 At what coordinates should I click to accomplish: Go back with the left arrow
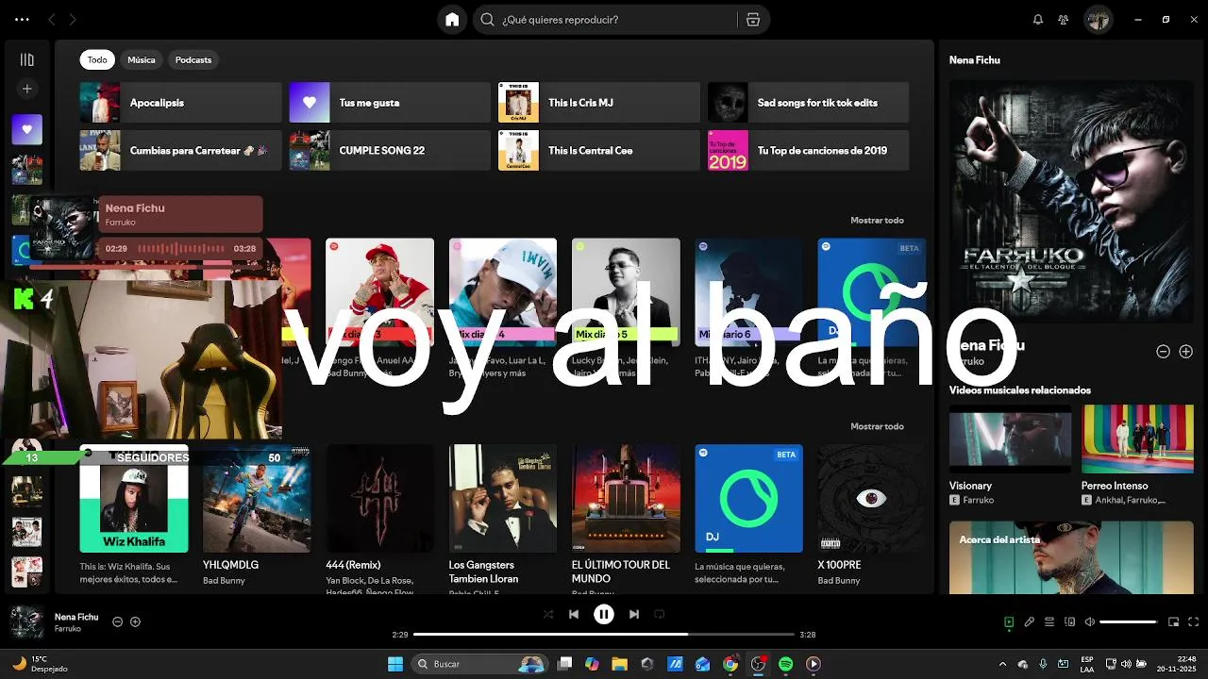(52, 19)
